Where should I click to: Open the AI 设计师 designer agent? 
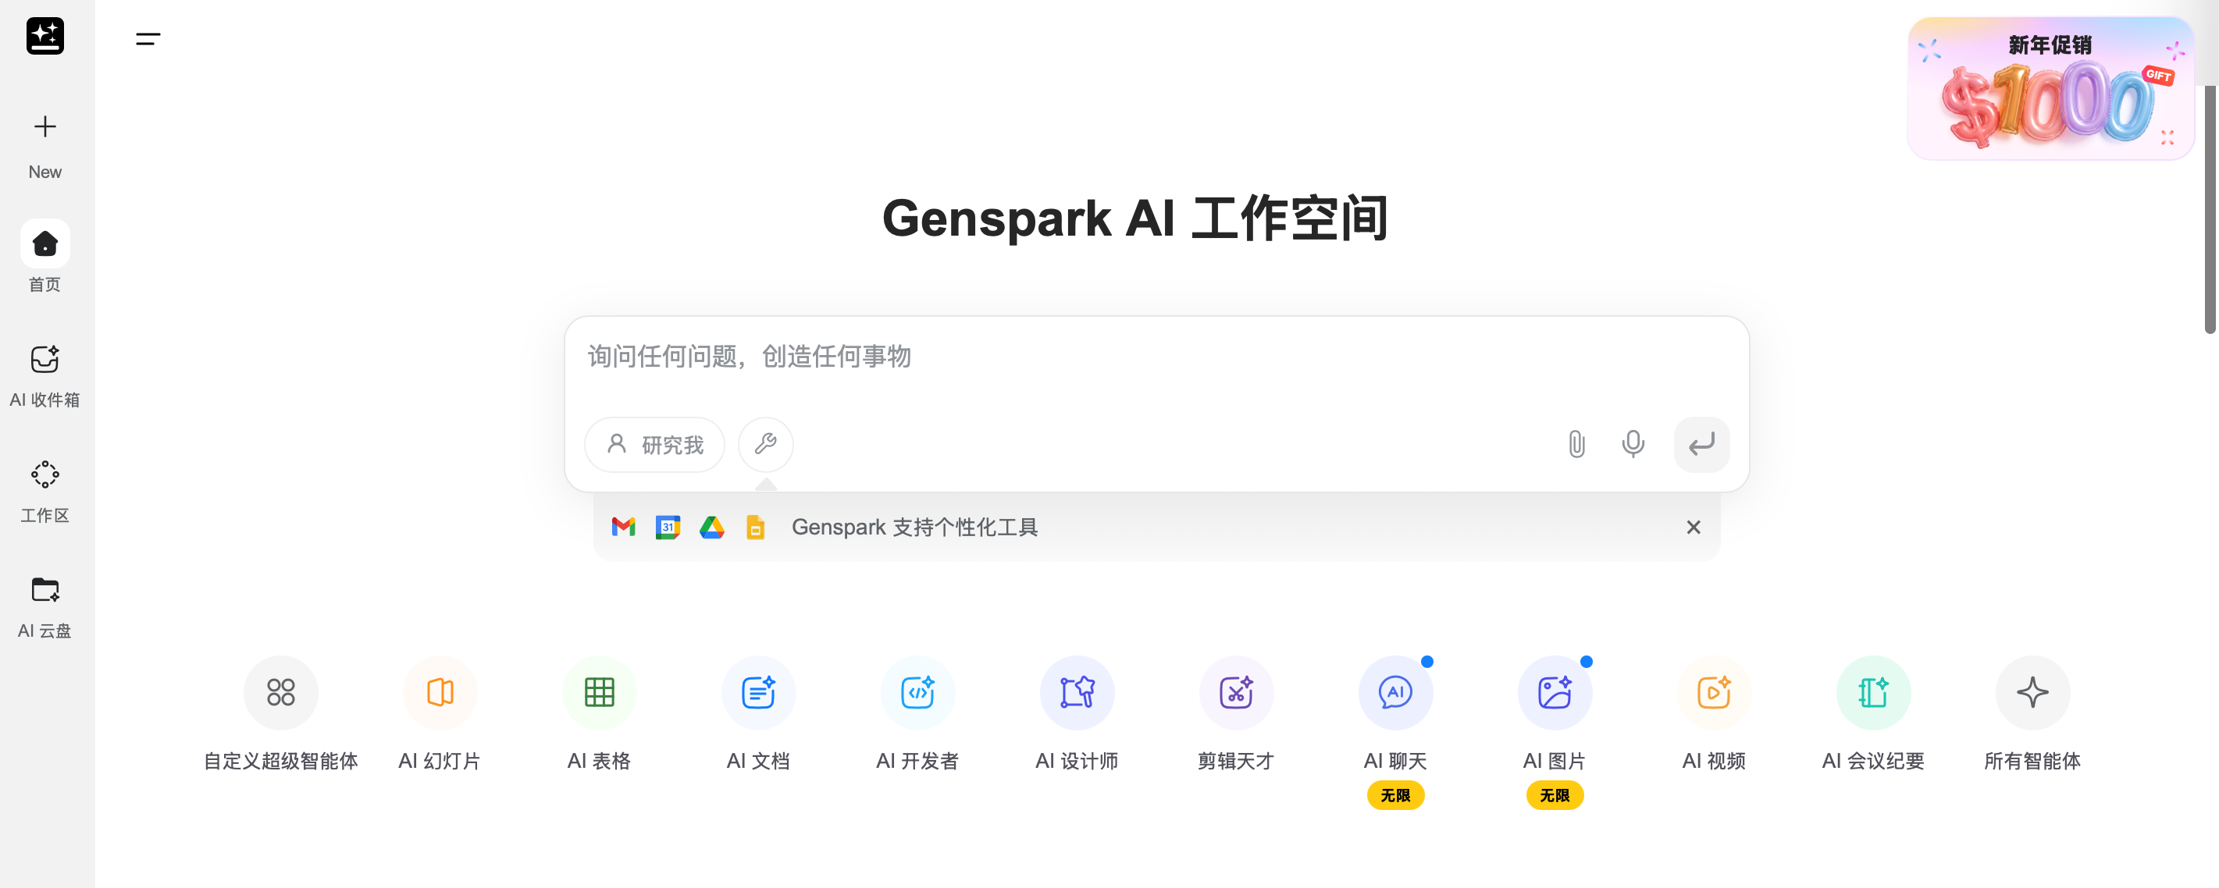coord(1077,691)
